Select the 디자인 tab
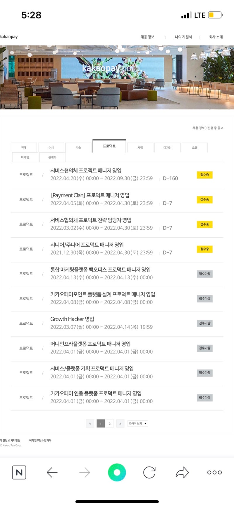234x508 pixels. point(167,148)
